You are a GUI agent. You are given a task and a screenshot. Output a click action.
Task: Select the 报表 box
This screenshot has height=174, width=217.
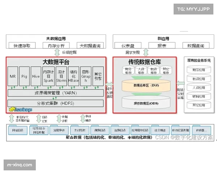[x=162, y=45]
